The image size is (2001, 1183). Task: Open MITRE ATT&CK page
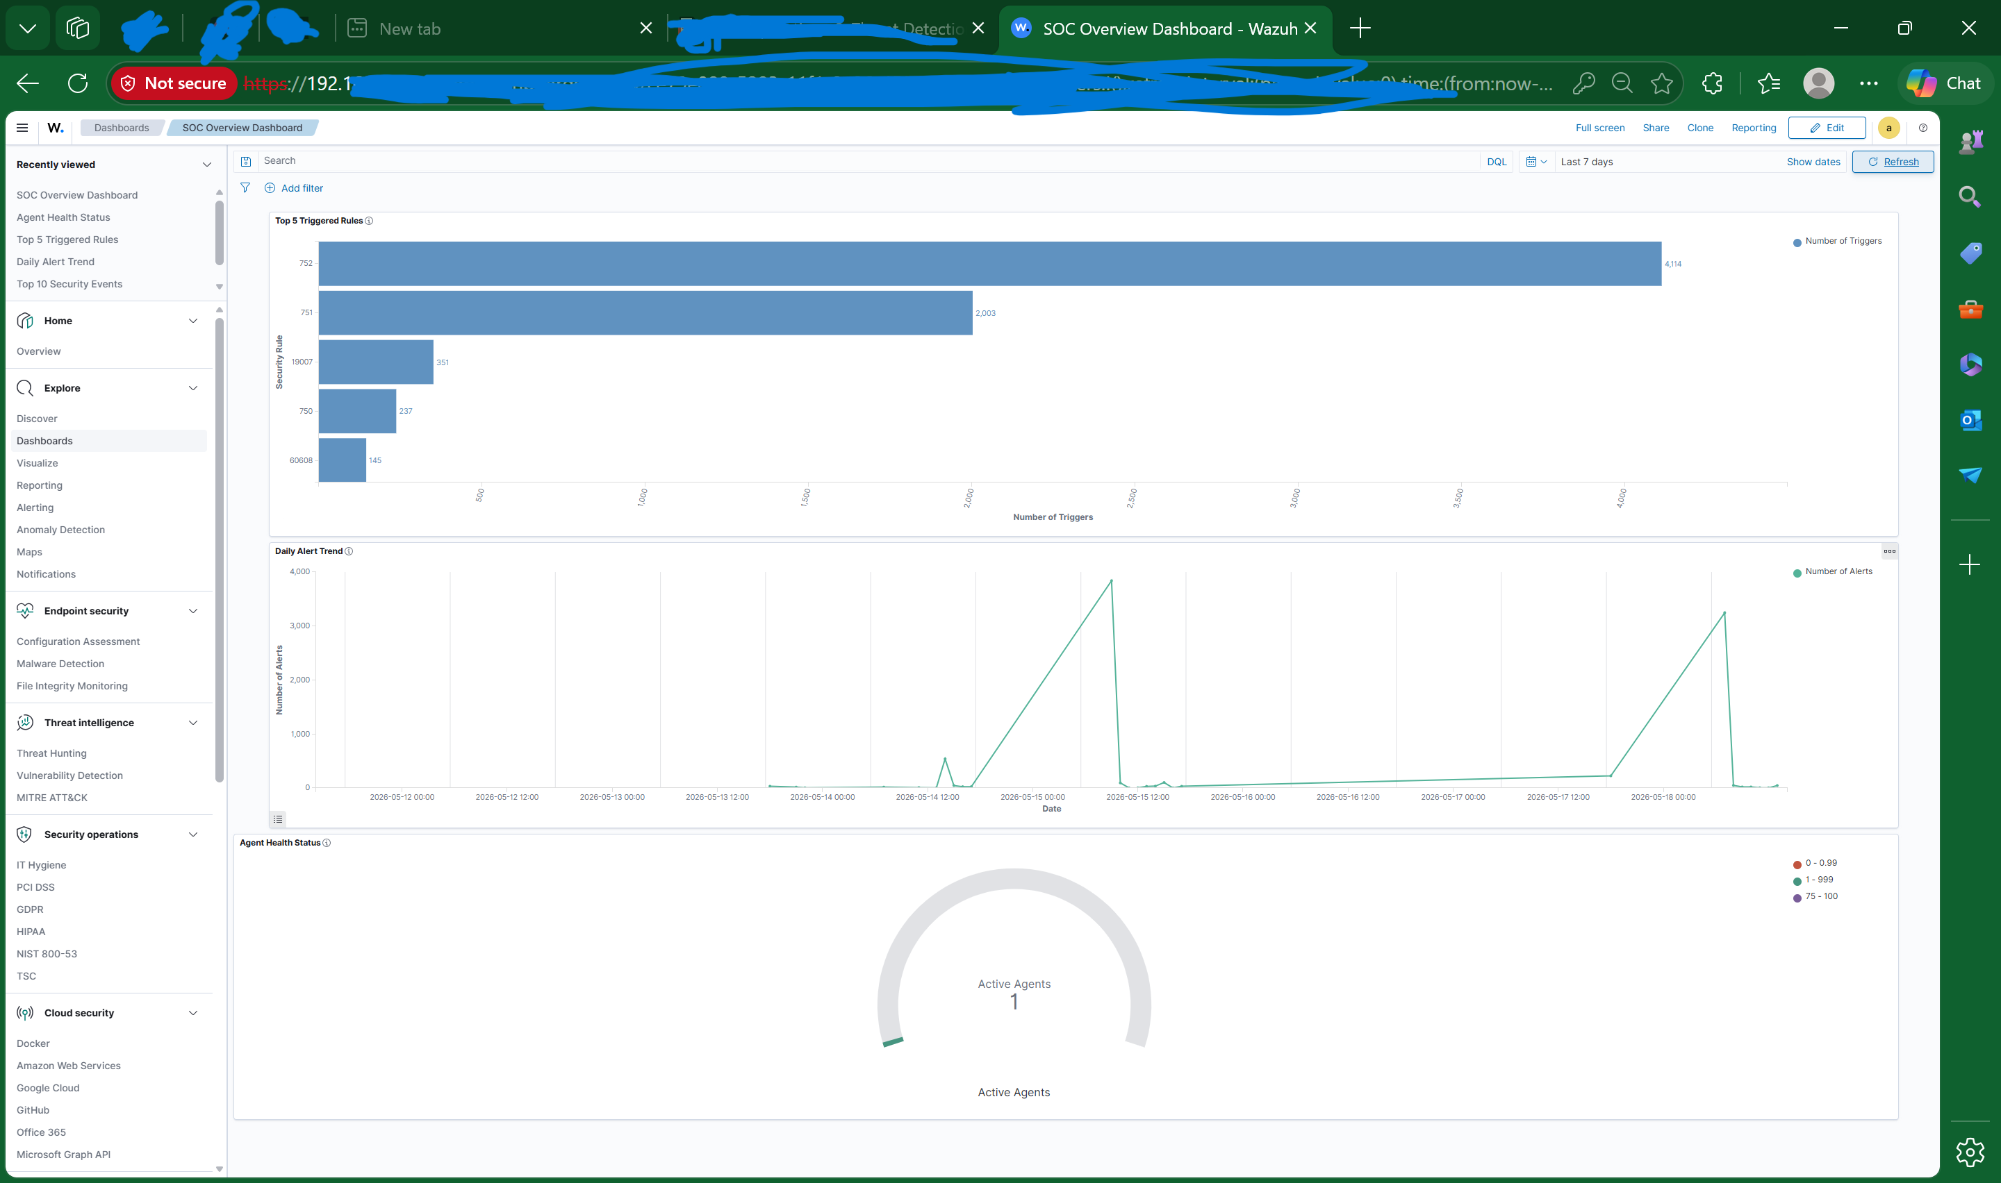click(x=52, y=798)
